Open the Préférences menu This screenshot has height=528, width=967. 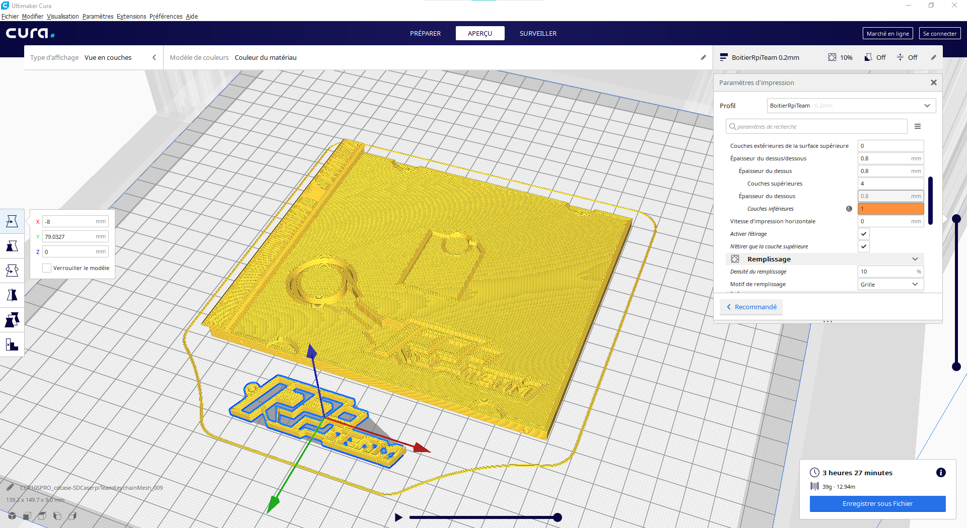pos(166,16)
